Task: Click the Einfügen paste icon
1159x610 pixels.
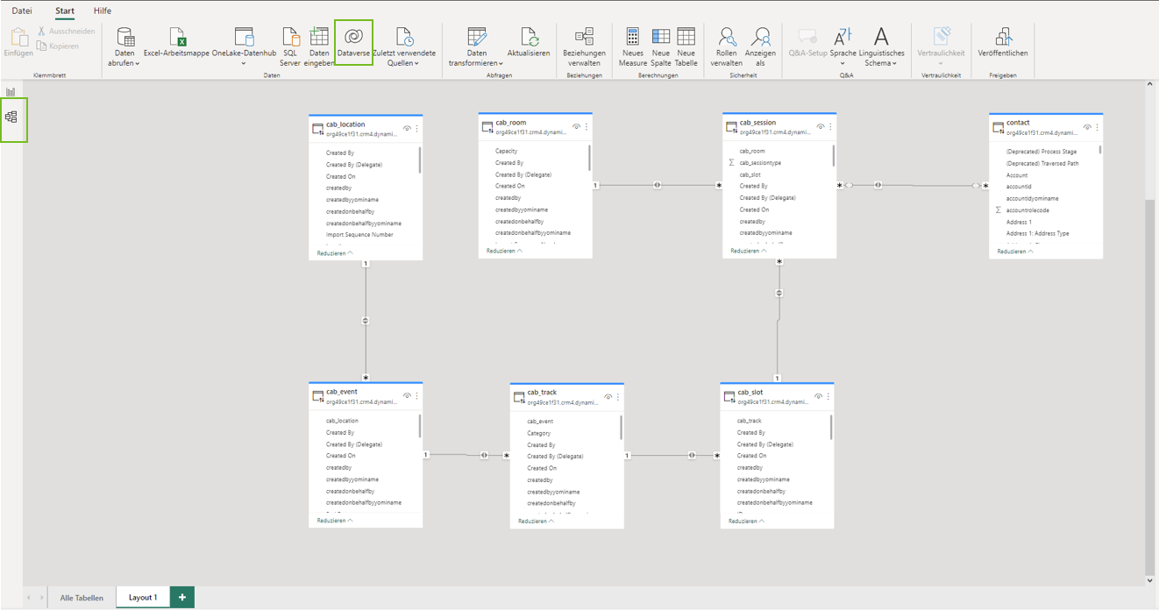Action: point(18,36)
